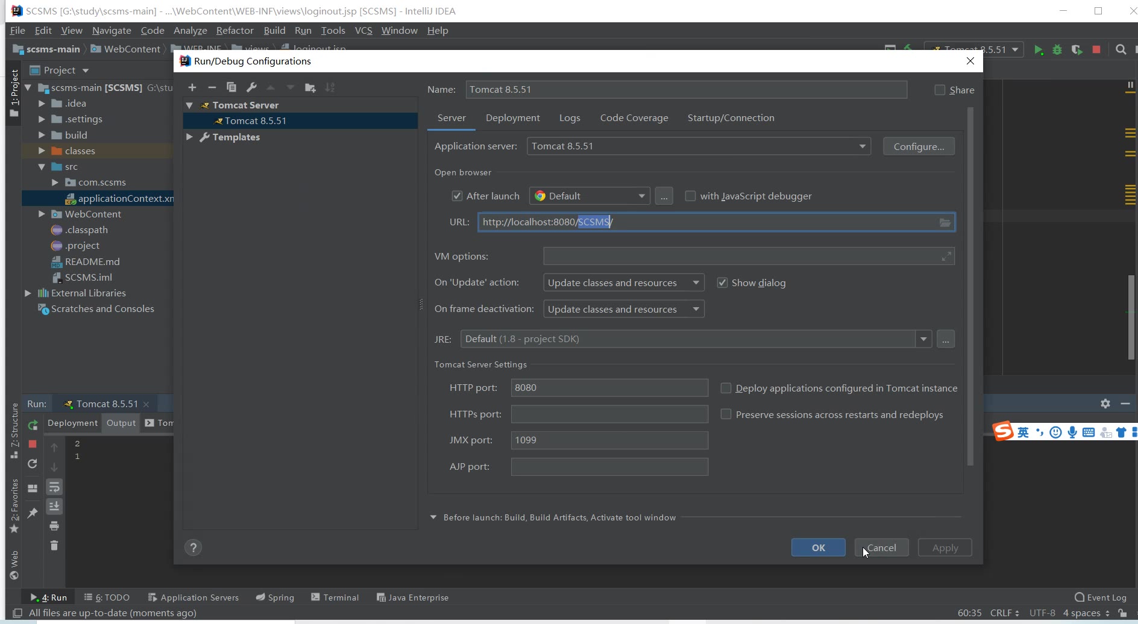Clear all trash icon in Run console
Image resolution: width=1138 pixels, height=624 pixels.
54,545
